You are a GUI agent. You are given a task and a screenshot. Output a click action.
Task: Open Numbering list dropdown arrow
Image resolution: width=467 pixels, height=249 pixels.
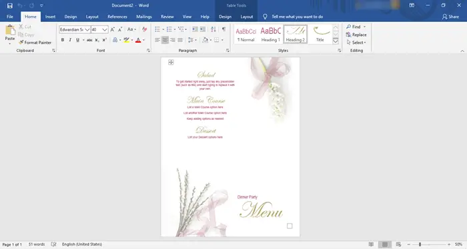(x=175, y=29)
